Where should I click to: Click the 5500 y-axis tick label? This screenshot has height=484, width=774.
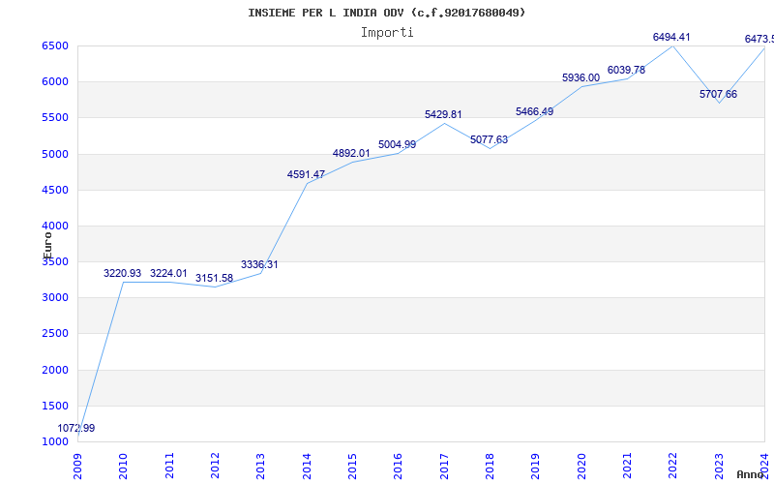pos(55,117)
